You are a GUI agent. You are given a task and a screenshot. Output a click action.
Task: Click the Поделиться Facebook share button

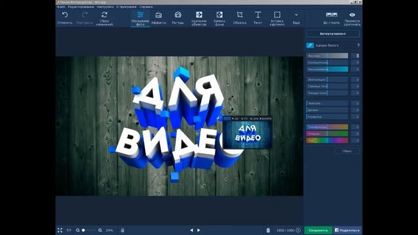click(347, 230)
